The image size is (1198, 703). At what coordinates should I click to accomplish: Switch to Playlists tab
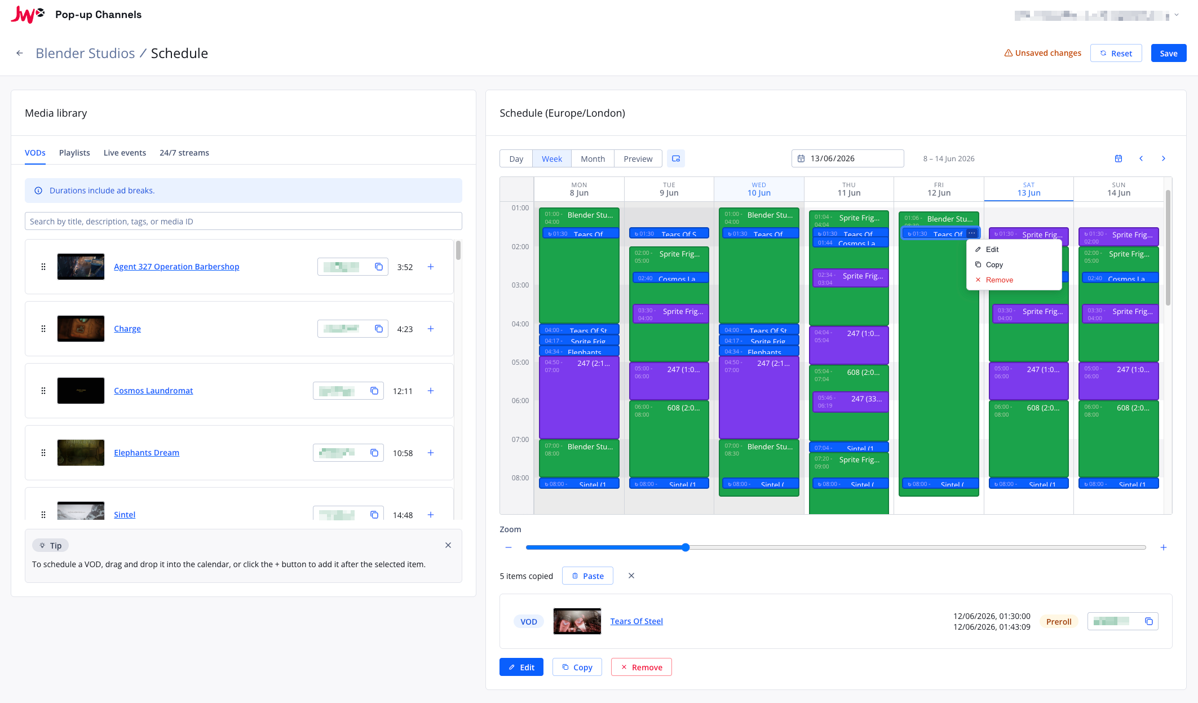[x=74, y=153]
